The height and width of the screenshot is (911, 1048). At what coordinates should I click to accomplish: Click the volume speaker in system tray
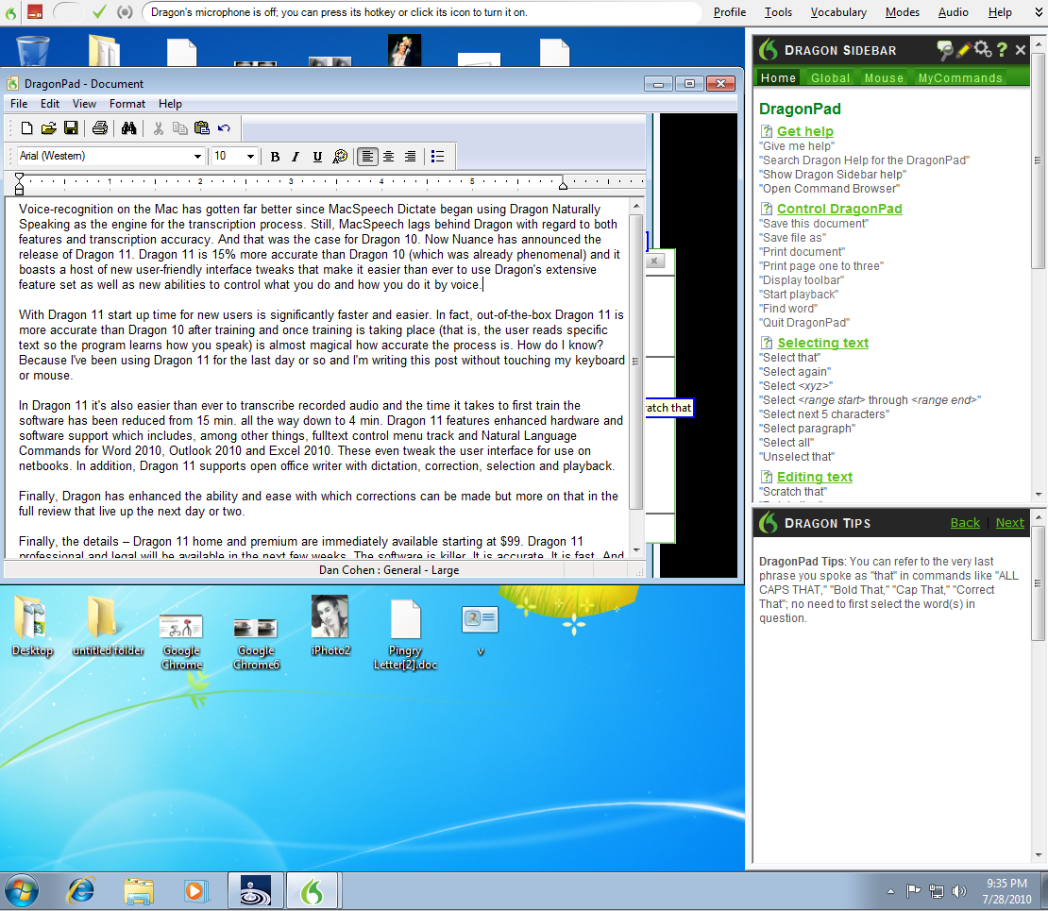(x=959, y=891)
